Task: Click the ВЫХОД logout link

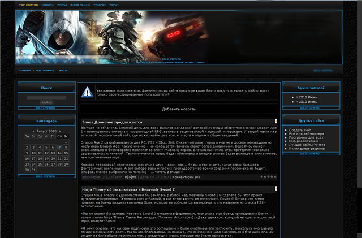Action: coord(64,71)
